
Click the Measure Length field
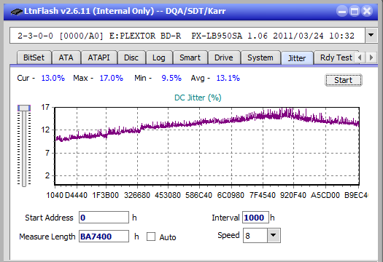point(104,237)
